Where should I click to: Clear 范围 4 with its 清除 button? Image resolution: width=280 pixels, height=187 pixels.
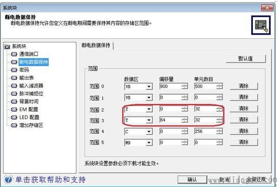point(244,131)
